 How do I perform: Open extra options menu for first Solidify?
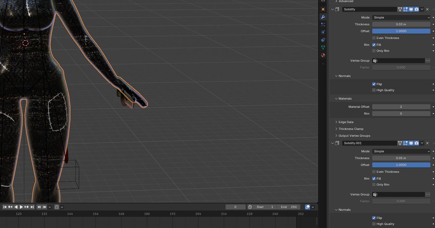point(422,9)
